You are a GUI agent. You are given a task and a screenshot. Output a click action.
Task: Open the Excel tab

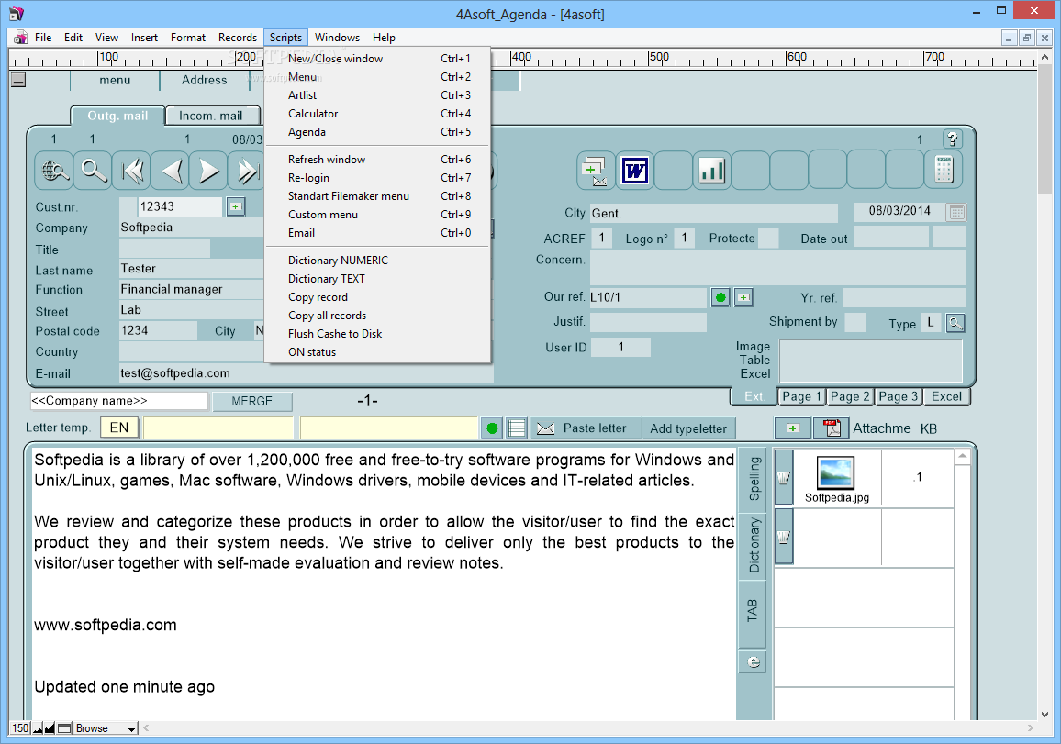[946, 397]
